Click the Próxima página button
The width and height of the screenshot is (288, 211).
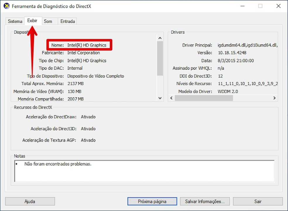[152, 201]
